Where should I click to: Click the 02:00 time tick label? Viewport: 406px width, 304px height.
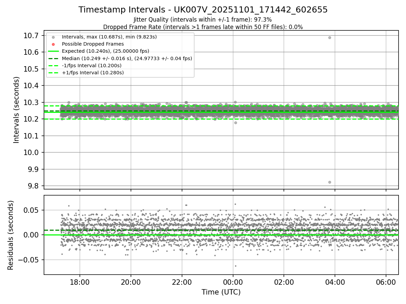[284, 282]
